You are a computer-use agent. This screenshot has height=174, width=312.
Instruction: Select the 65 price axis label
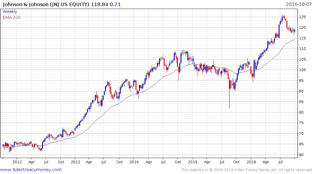click(301, 144)
